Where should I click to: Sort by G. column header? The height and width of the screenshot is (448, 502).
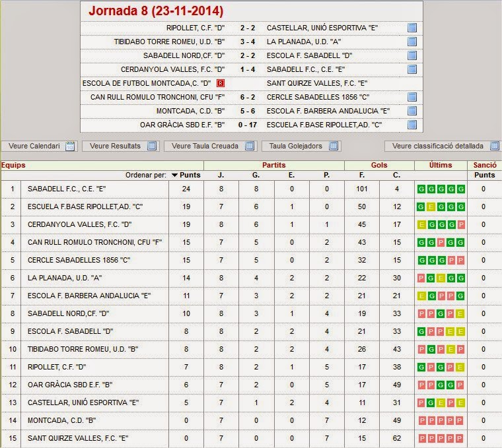point(256,176)
